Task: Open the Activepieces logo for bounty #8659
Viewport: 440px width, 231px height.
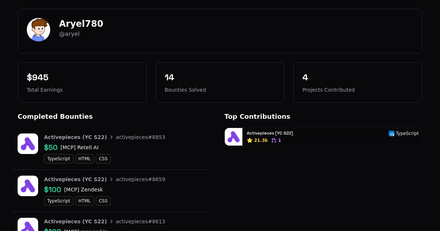Action: pos(28,186)
